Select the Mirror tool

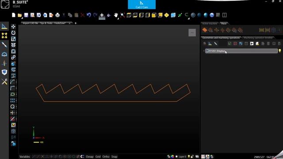click(13, 45)
